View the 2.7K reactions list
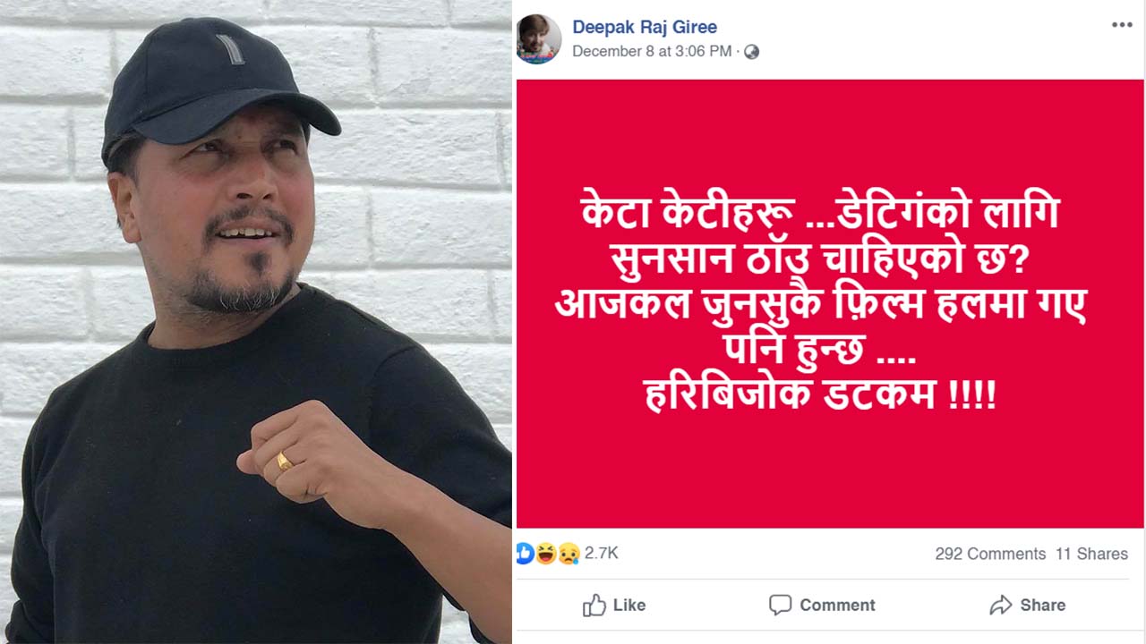1146x644 pixels. tap(601, 554)
